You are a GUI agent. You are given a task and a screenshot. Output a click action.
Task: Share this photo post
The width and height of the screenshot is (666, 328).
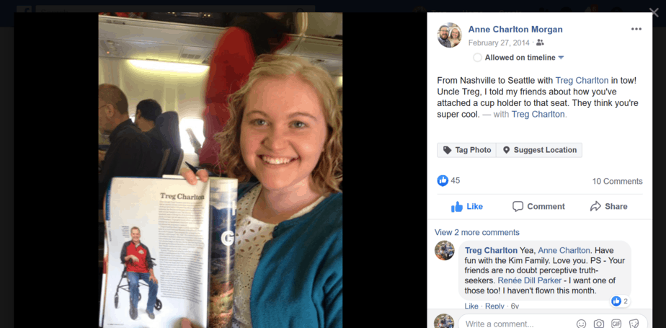[608, 206]
